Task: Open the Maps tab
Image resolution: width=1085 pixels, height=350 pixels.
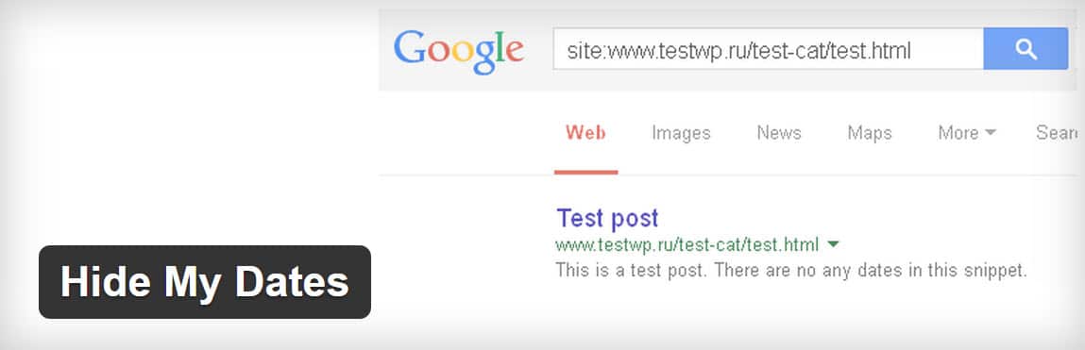Action: click(870, 133)
